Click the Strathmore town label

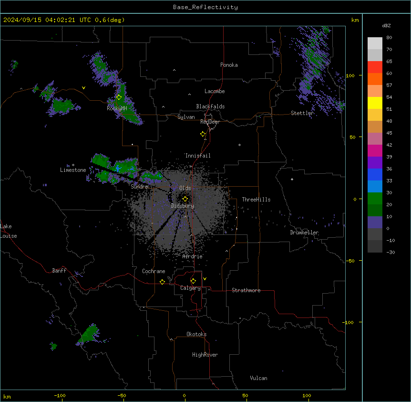pyautogui.click(x=246, y=290)
